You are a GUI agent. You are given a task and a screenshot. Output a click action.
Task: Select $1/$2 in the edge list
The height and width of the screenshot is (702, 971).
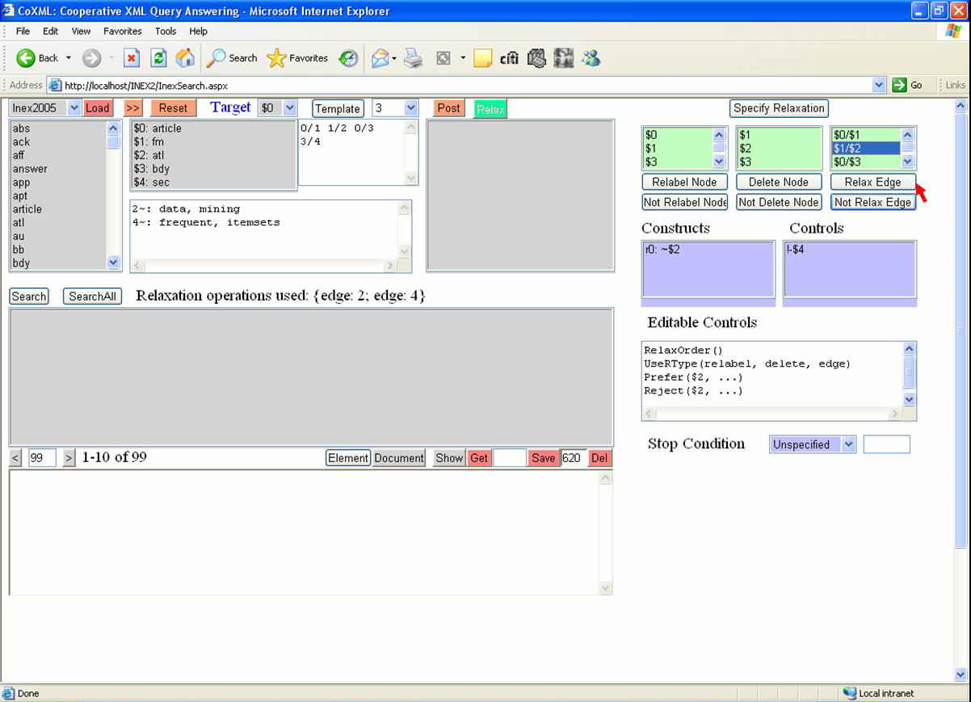866,149
